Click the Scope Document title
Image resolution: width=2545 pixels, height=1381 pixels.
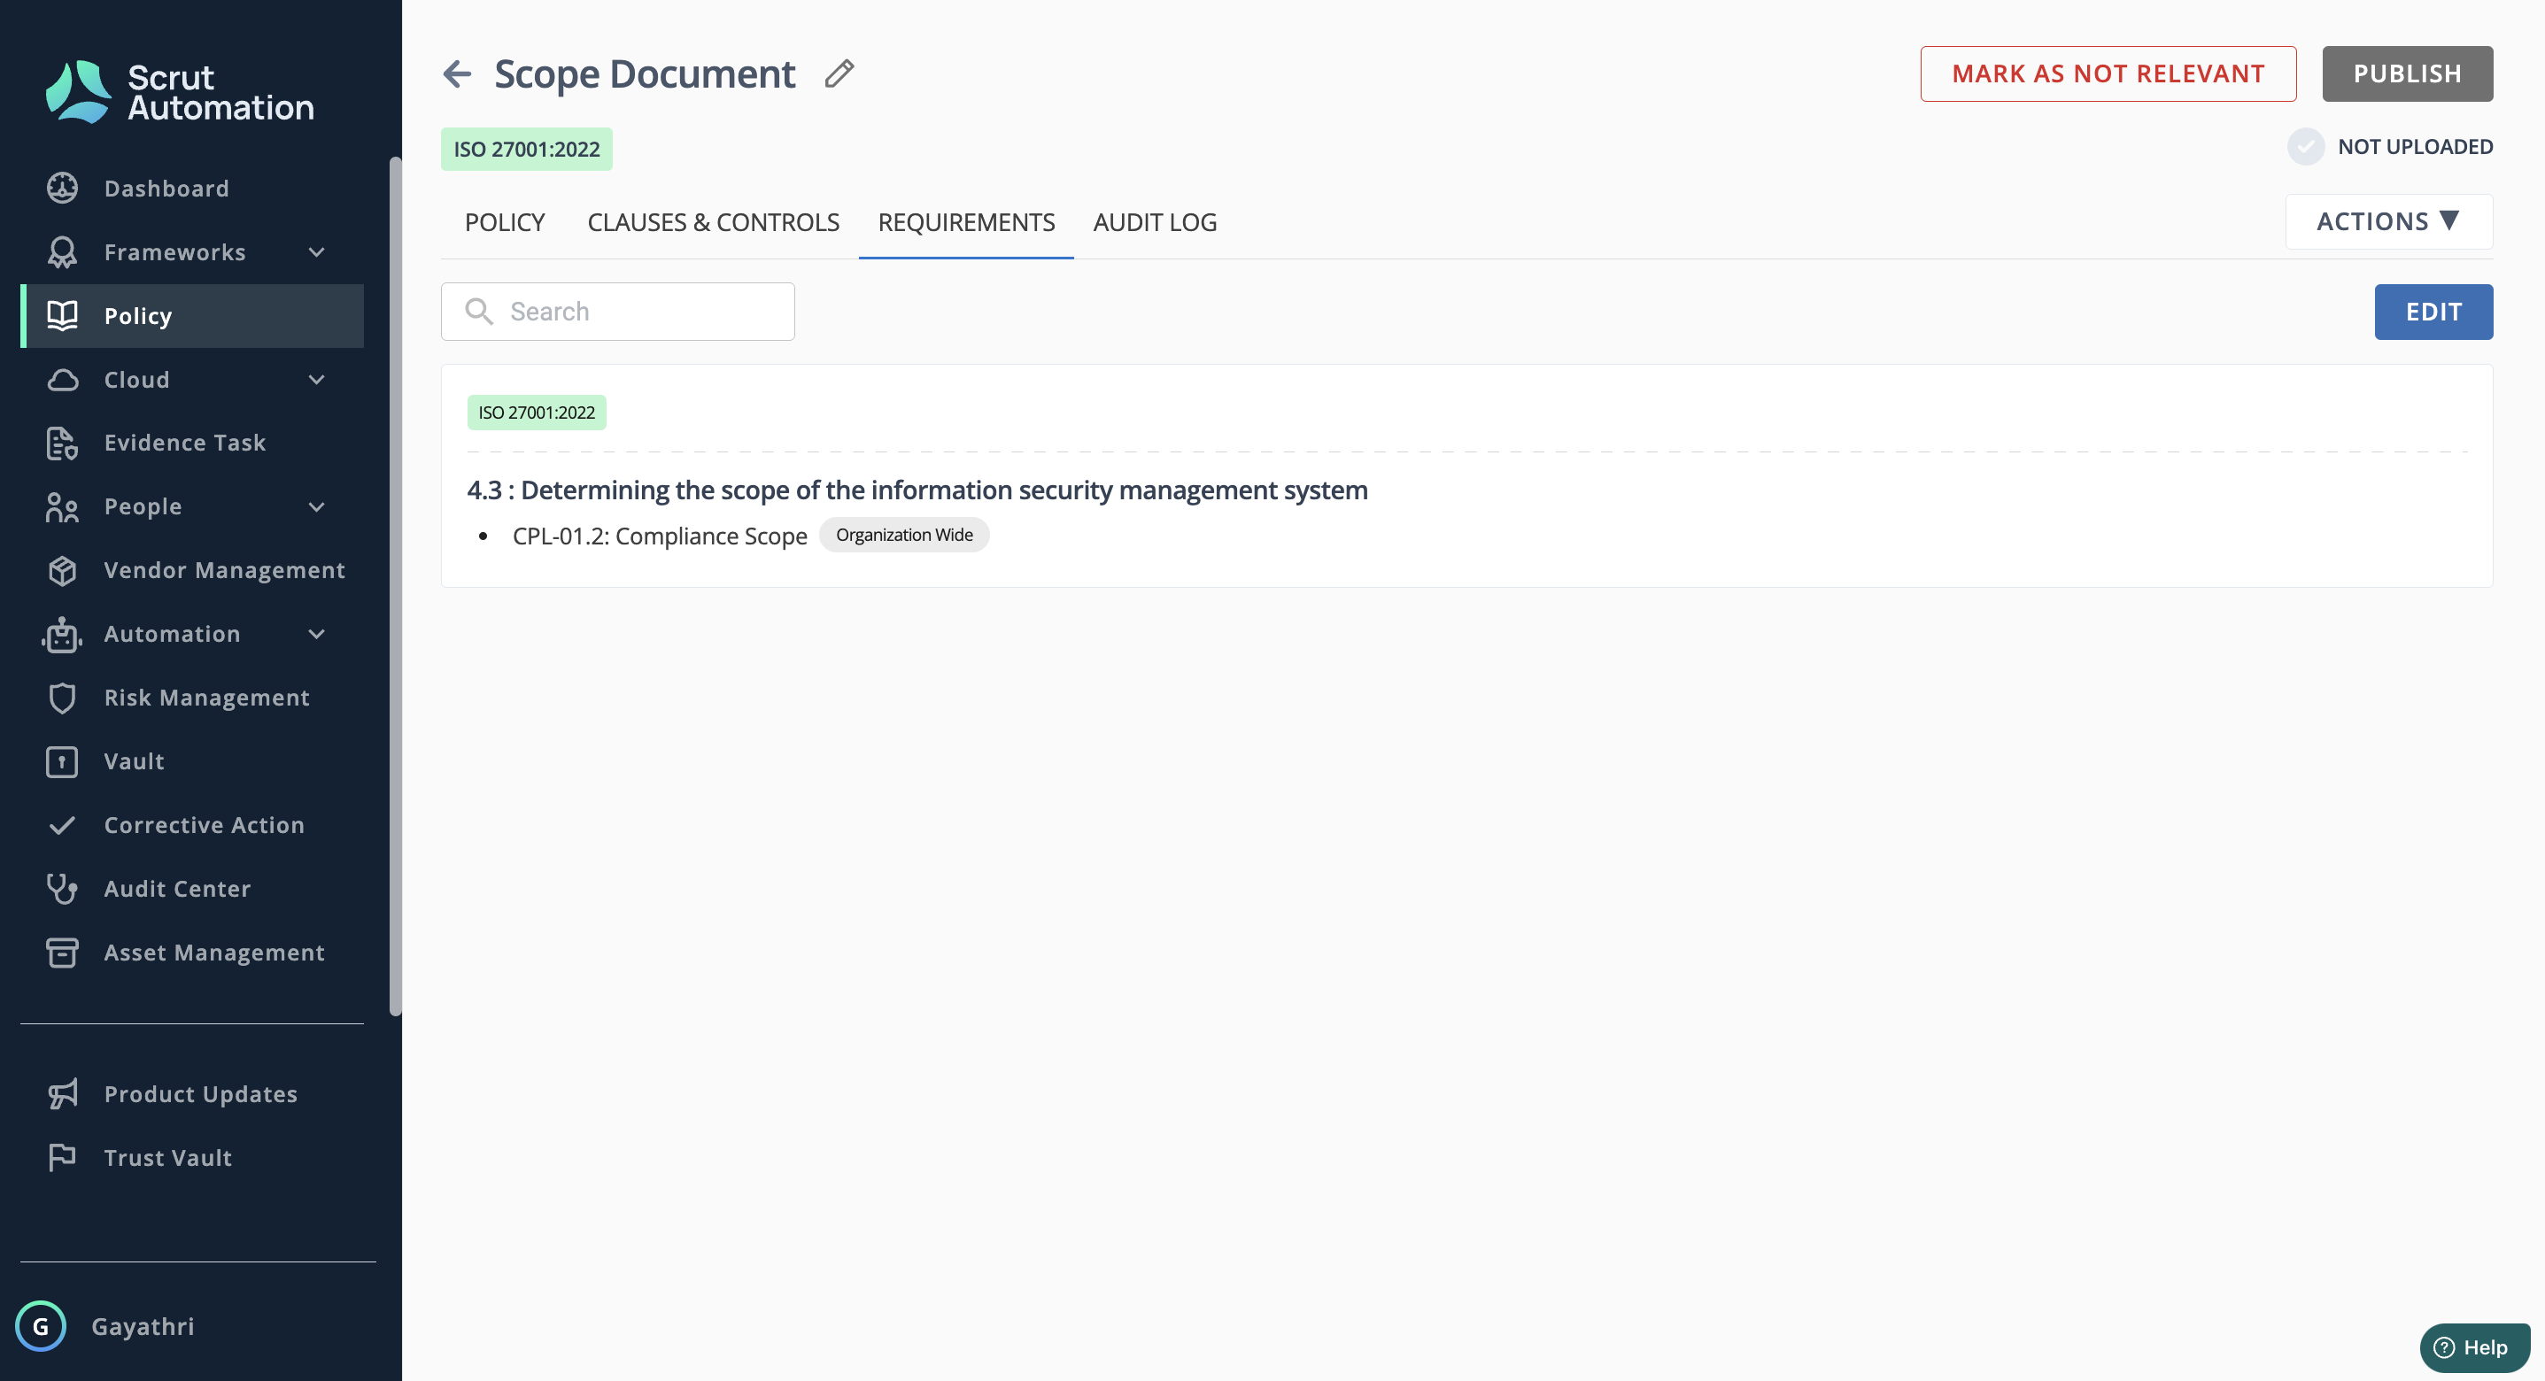pos(644,74)
